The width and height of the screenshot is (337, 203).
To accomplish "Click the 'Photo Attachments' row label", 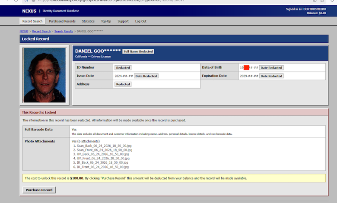I will 40,141.
